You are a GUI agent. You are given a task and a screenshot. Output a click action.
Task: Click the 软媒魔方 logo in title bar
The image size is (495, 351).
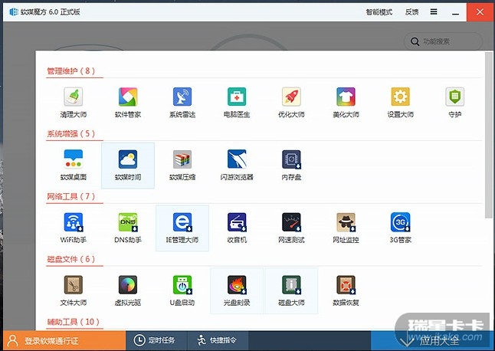click(14, 12)
